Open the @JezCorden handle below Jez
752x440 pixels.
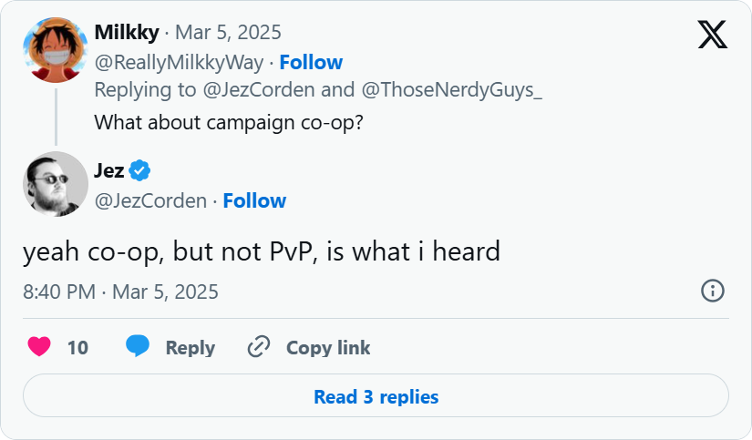coord(150,200)
